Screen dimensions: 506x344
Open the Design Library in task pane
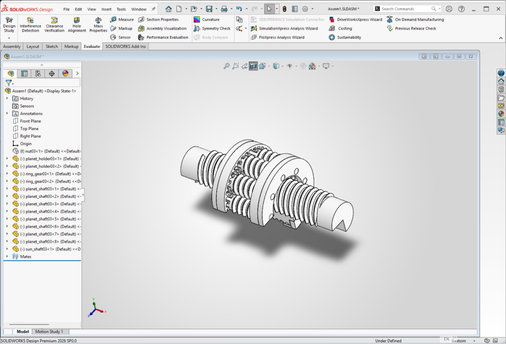501,89
